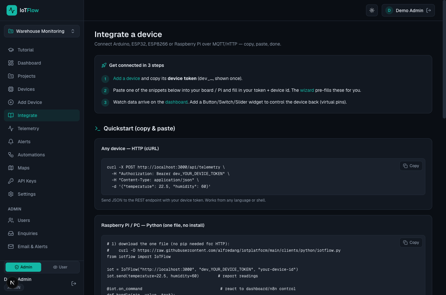Open Tutorial in the sidebar
The image size is (446, 295).
point(42,50)
